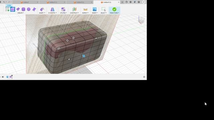Viewport: 214px width, 120px height.
Task: Click the canvas feature in the timeline
Action: pyautogui.click(x=7, y=77)
